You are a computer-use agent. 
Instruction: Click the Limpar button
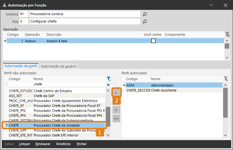coord(24,144)
